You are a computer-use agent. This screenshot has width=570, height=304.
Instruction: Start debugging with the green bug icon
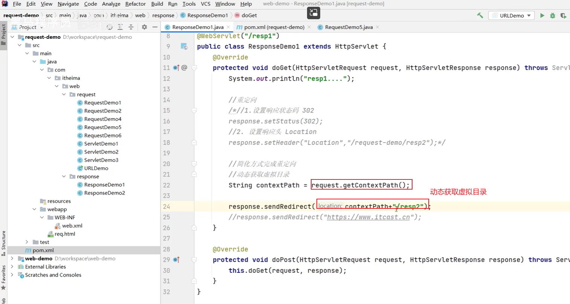(553, 15)
